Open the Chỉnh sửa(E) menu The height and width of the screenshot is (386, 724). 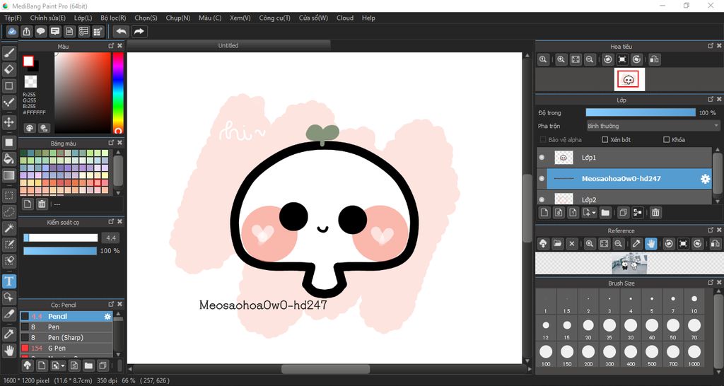pos(48,18)
